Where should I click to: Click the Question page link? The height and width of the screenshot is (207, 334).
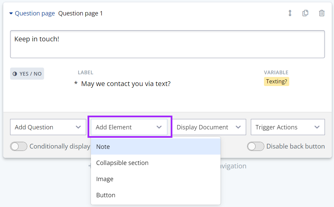35,13
